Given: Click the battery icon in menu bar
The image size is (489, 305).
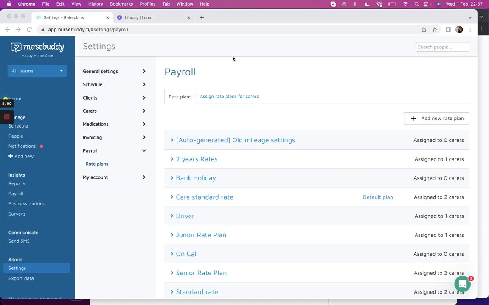Looking at the screenshot, I should click(392, 4).
